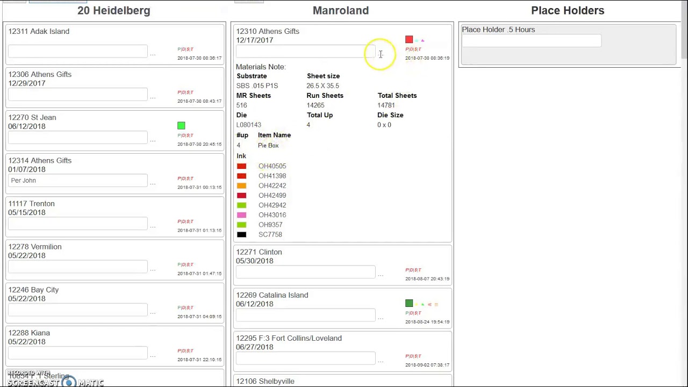The width and height of the screenshot is (688, 387).
Task: Click the MR Sheets value 516
Action: [242, 105]
